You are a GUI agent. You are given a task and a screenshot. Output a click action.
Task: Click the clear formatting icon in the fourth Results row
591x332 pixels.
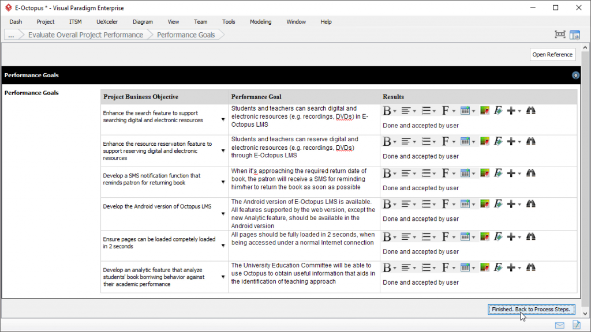[x=498, y=204]
